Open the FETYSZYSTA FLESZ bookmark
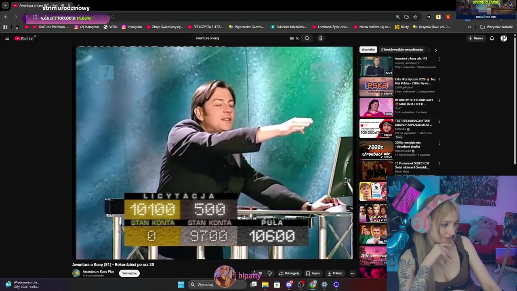The image size is (517, 291). click(x=205, y=27)
